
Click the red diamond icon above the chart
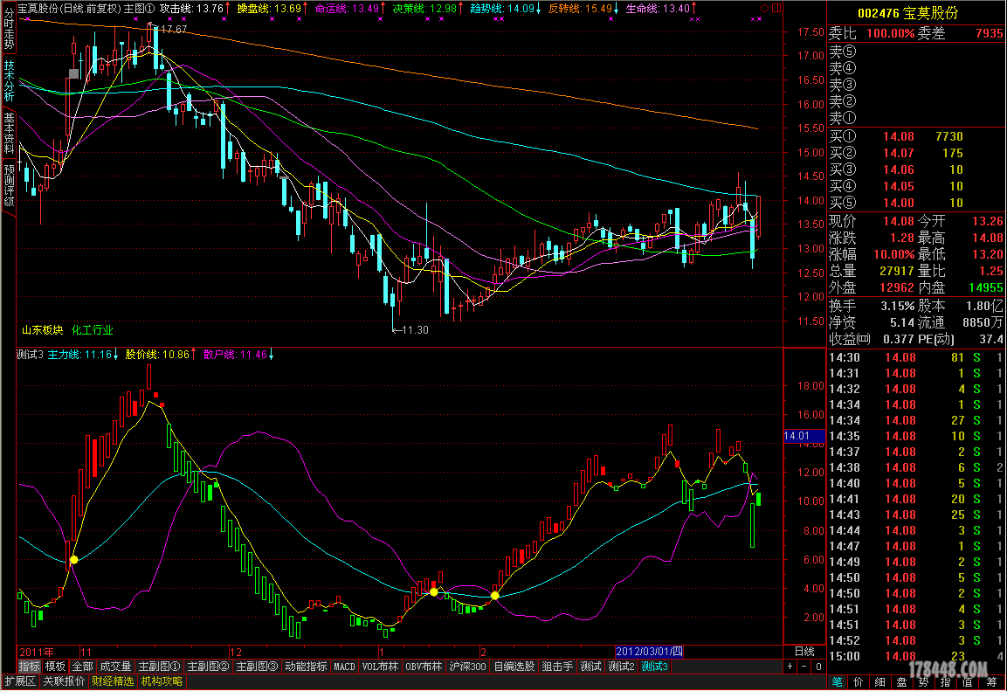click(764, 9)
